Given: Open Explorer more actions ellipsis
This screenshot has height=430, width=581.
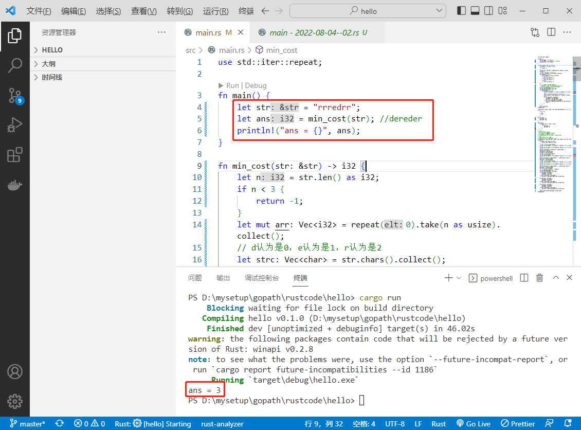Looking at the screenshot, I should [161, 32].
